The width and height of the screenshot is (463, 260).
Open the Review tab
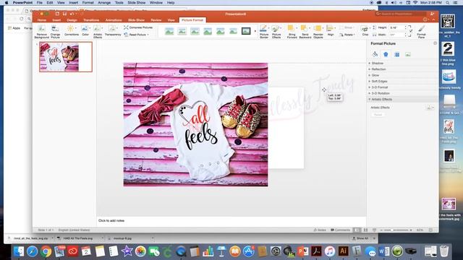pyautogui.click(x=156, y=20)
